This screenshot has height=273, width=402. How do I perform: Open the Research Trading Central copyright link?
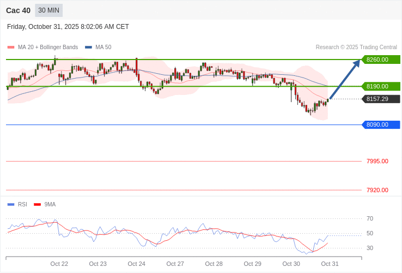click(356, 48)
